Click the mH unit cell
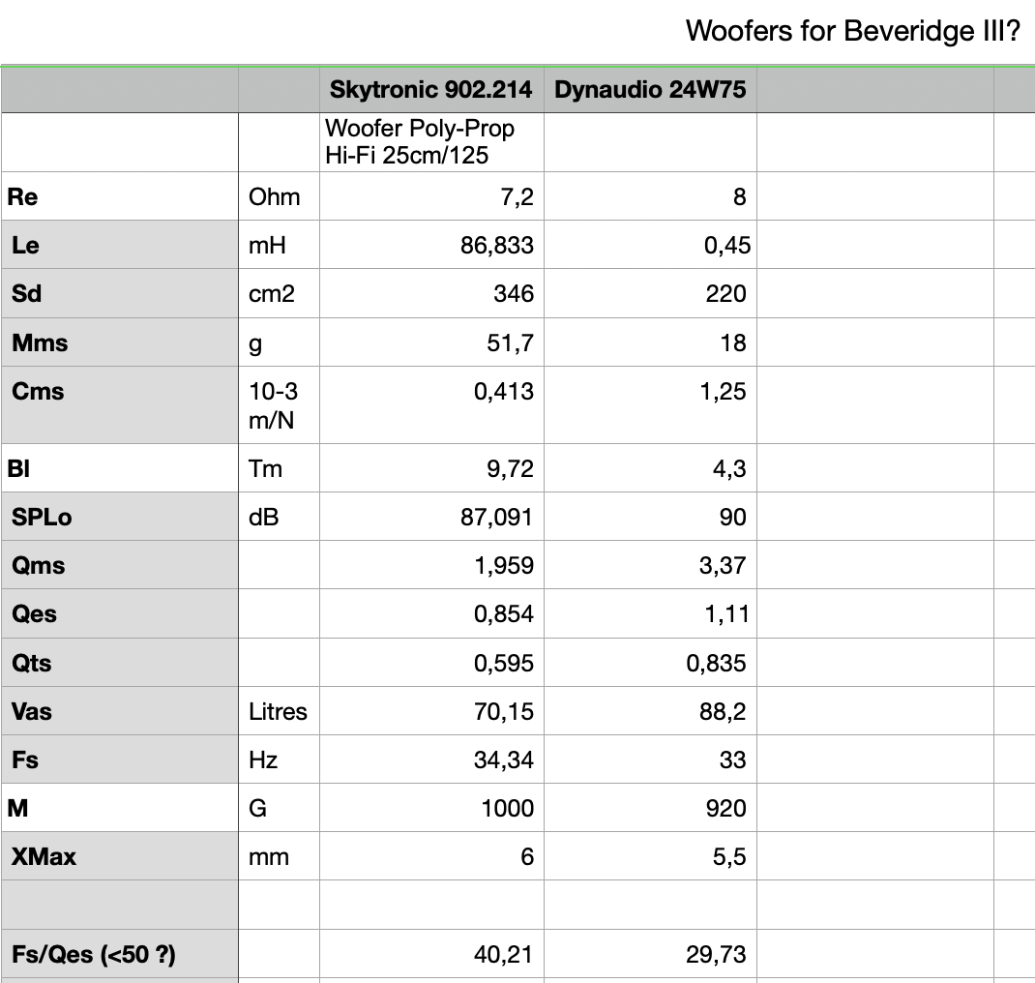The width and height of the screenshot is (1035, 983). (x=279, y=244)
